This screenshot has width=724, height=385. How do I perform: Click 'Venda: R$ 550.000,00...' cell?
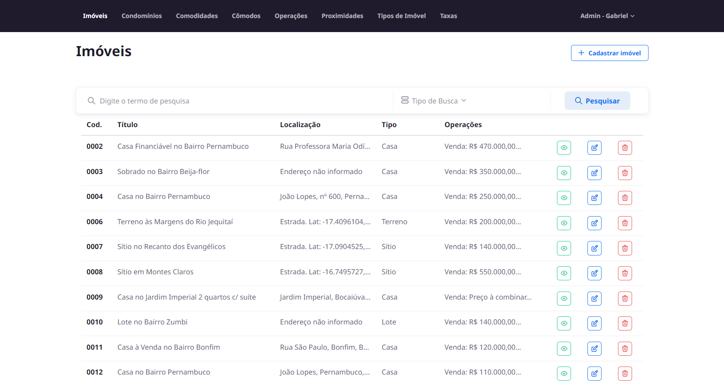[483, 272]
